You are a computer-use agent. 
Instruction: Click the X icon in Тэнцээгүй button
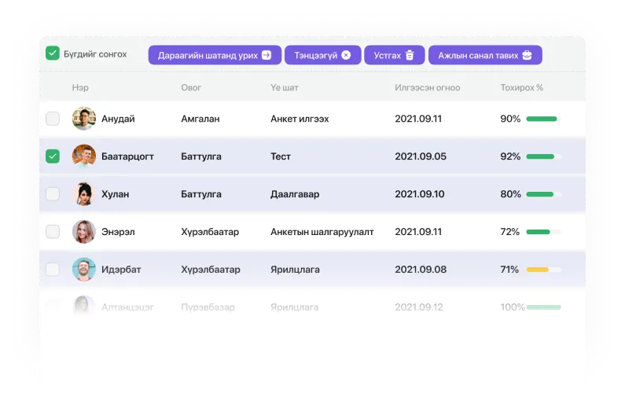click(346, 55)
